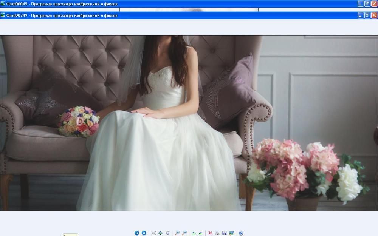Restore down the Фото00045 window
This screenshot has height=236, width=378.
(367, 4)
